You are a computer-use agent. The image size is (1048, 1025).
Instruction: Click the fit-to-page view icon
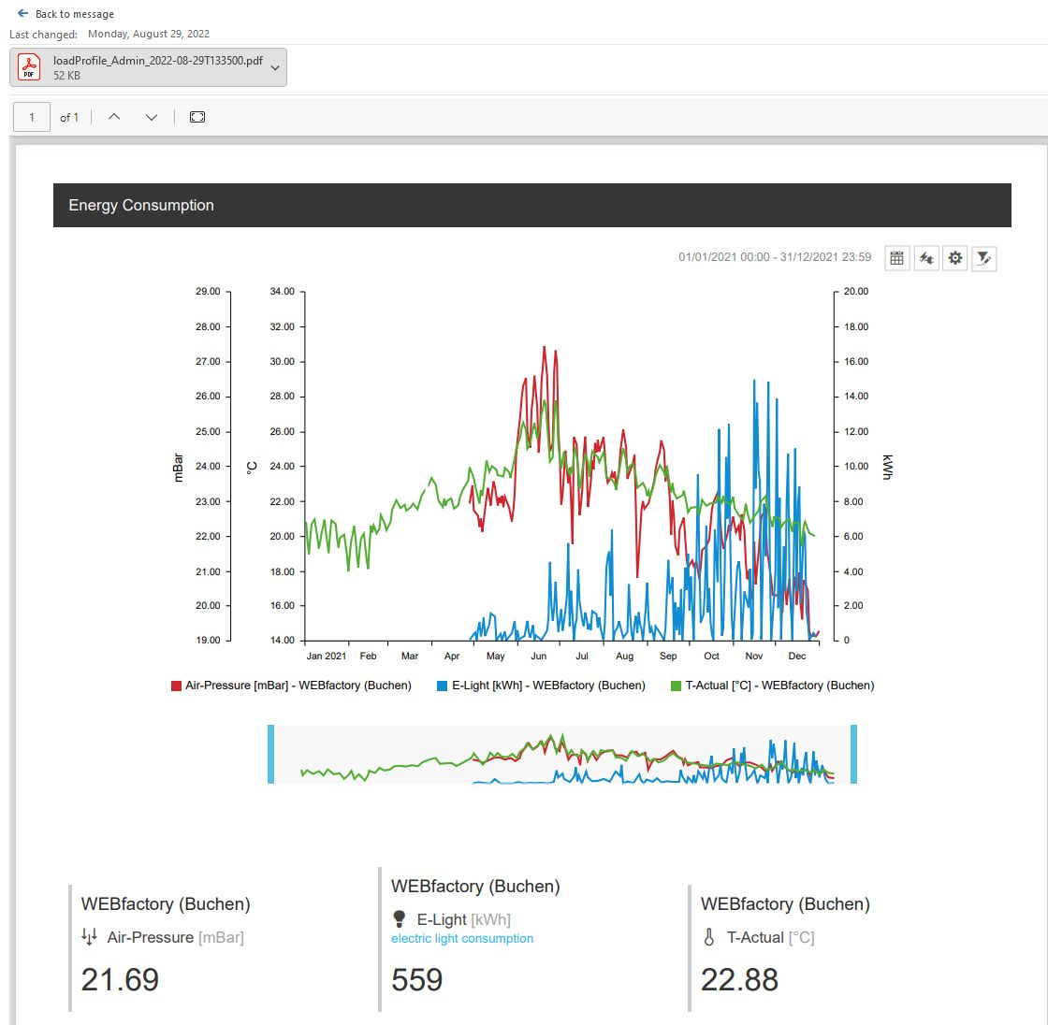[196, 117]
